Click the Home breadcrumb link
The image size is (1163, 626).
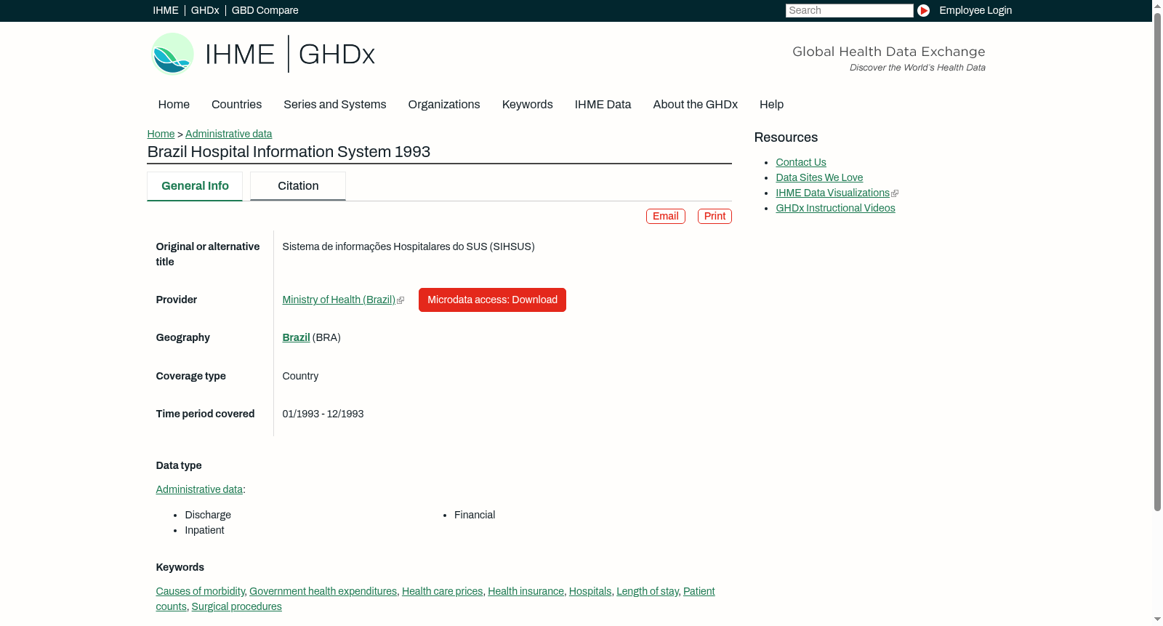click(161, 134)
